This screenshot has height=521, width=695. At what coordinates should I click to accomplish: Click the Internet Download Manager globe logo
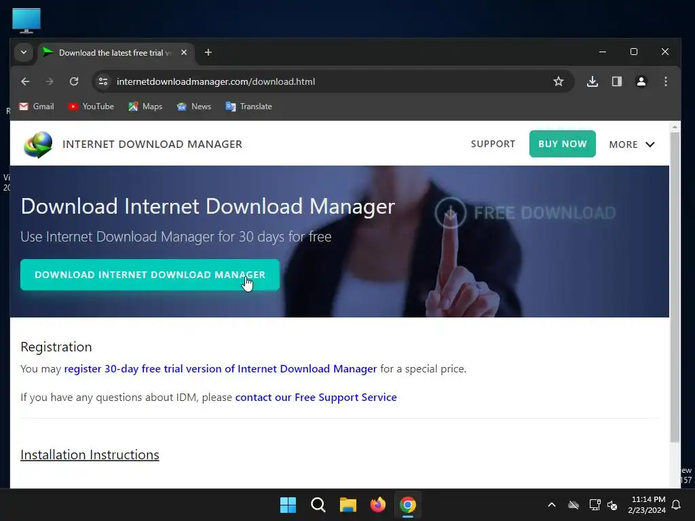[x=38, y=145]
